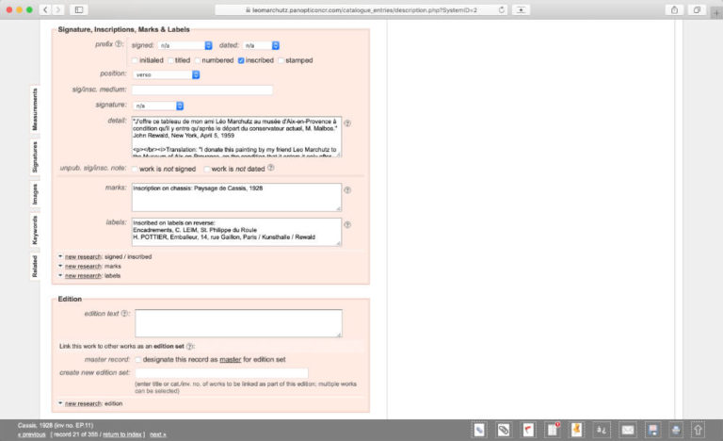This screenshot has width=723, height=441.
Task: Open the dated prefix dropdown
Action: pos(261,45)
